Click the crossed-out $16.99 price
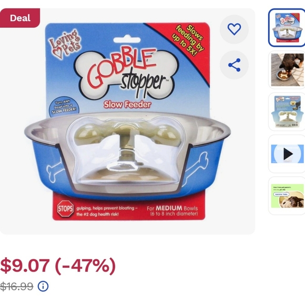This screenshot has height=305, width=305. [x=16, y=286]
